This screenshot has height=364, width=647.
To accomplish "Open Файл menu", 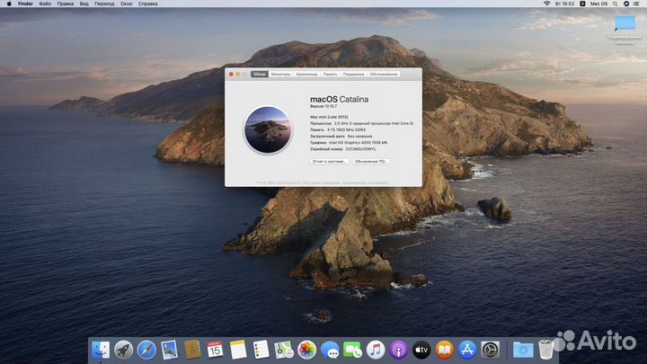I will [45, 4].
